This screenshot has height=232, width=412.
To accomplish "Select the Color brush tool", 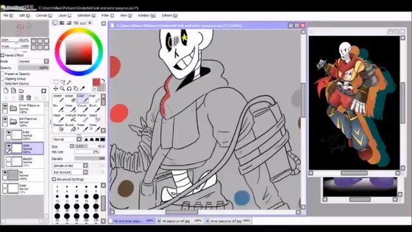I will [82, 99].
